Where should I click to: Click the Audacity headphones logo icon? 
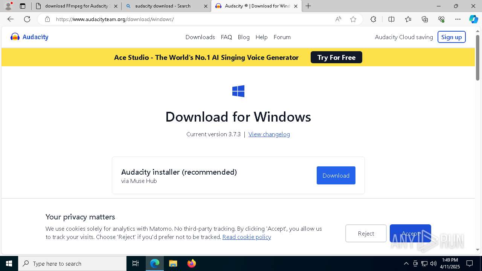[x=15, y=37]
